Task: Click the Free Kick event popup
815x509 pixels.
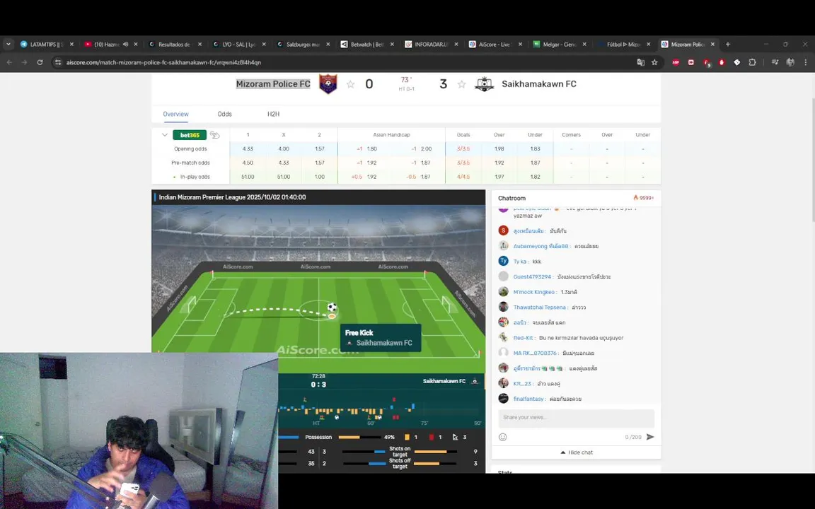Action: 381,338
